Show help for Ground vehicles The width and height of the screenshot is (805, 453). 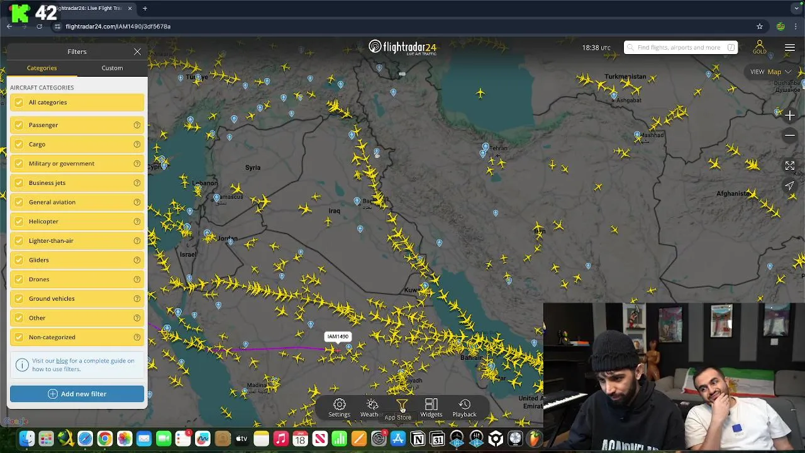136,299
